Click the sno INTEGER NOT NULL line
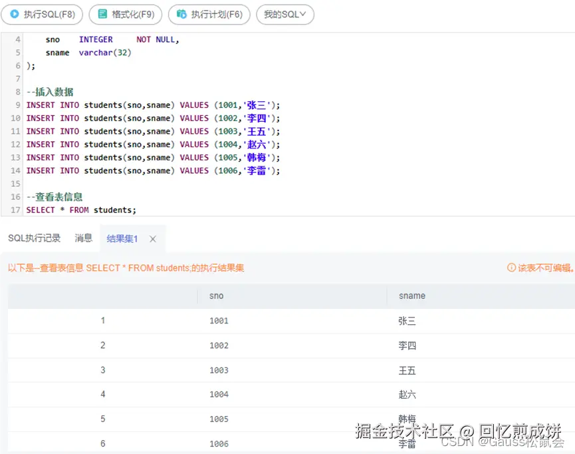The height and width of the screenshot is (454, 575). tap(112, 40)
